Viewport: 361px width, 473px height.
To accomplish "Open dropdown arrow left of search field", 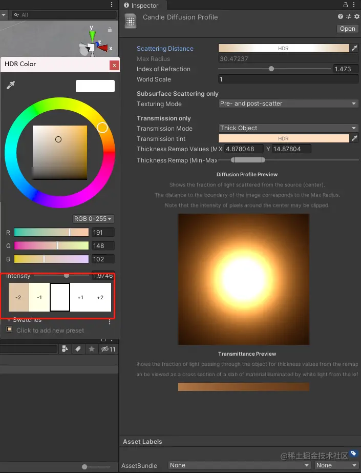I will (4, 15).
